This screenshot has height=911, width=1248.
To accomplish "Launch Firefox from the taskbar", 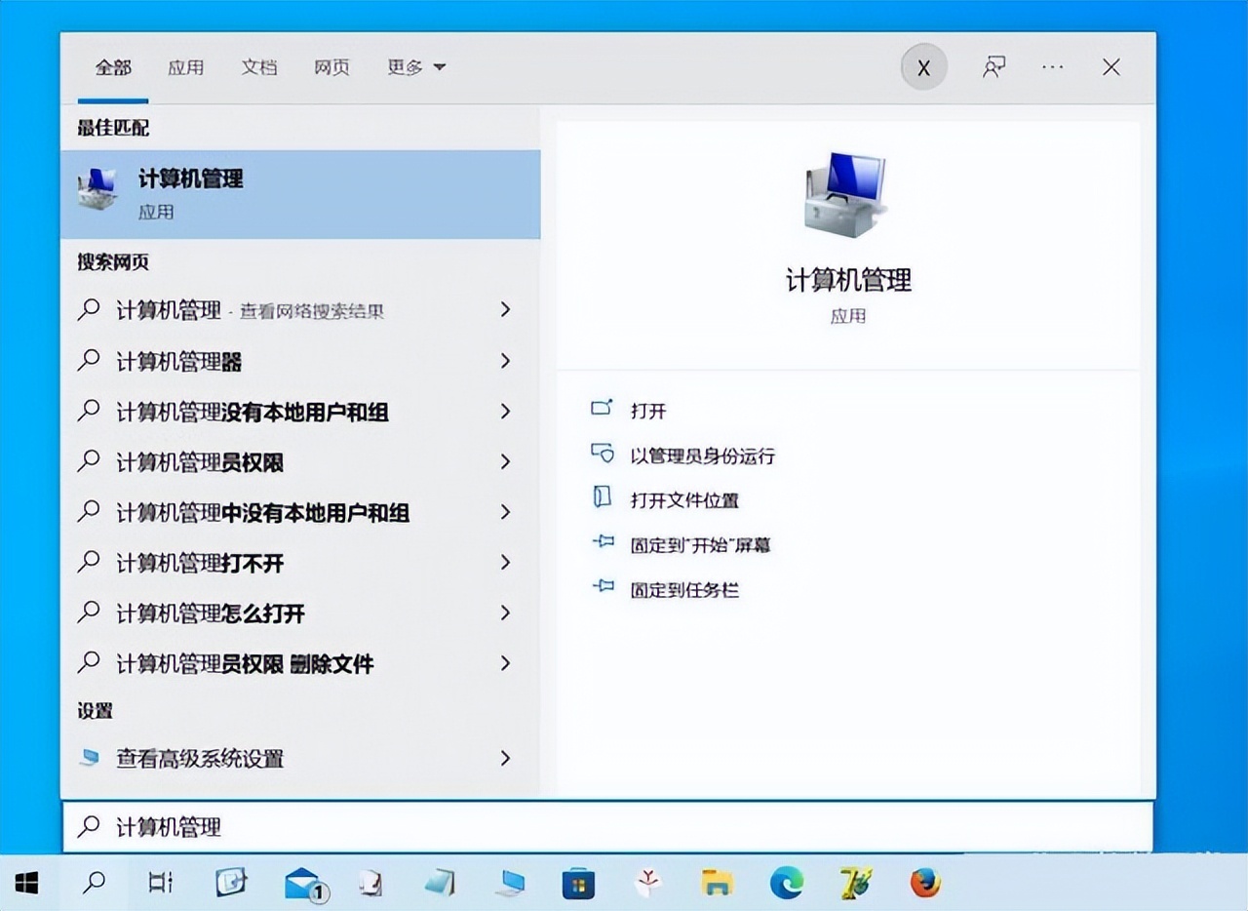I will (x=924, y=885).
